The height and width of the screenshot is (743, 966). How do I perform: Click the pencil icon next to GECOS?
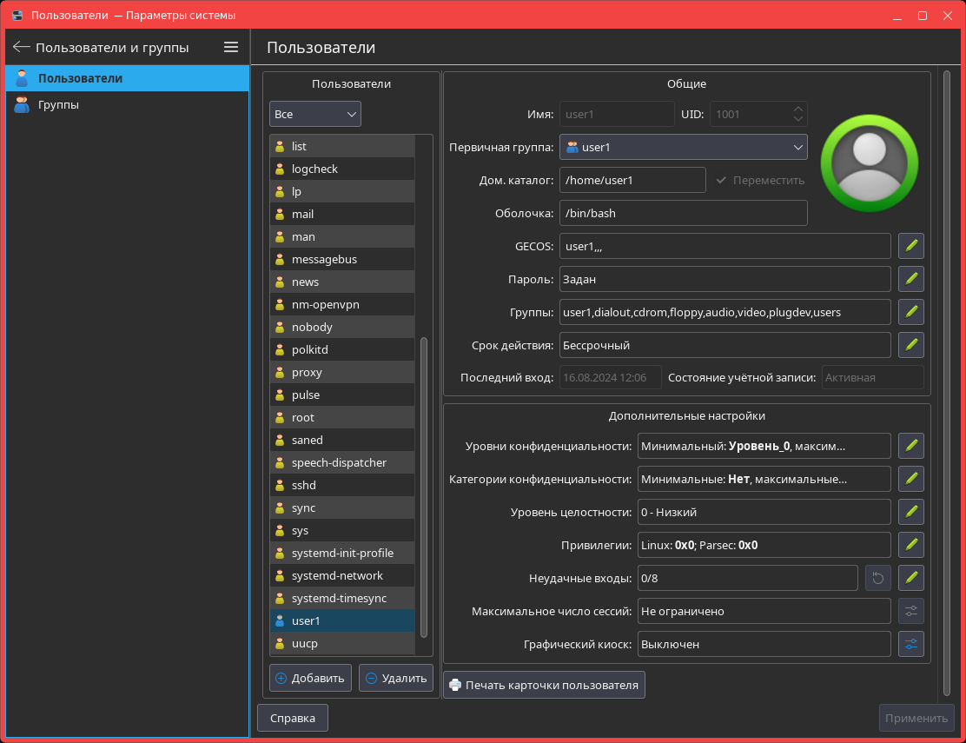(x=910, y=246)
